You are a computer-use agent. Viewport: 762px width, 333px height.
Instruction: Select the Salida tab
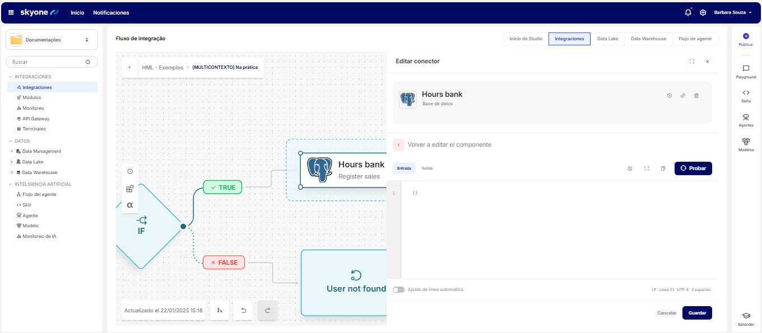tap(427, 168)
